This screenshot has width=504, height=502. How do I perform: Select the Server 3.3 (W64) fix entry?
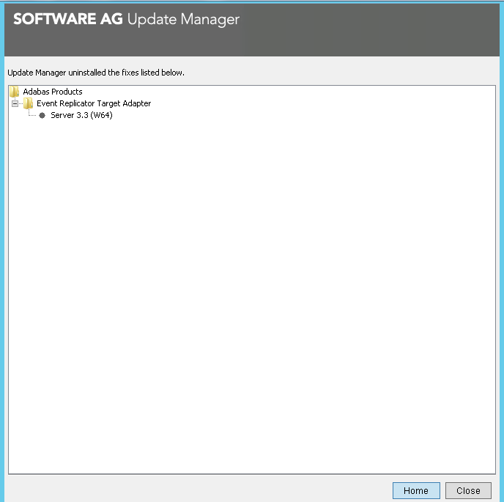point(81,115)
